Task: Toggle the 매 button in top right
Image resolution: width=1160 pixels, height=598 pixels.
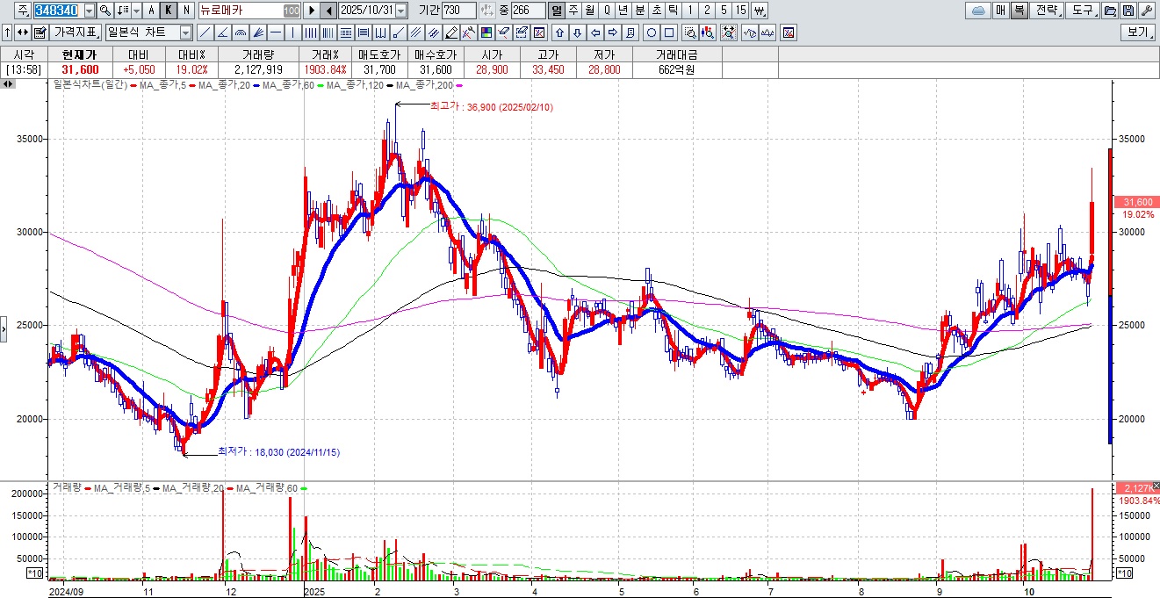Action: click(1000, 11)
